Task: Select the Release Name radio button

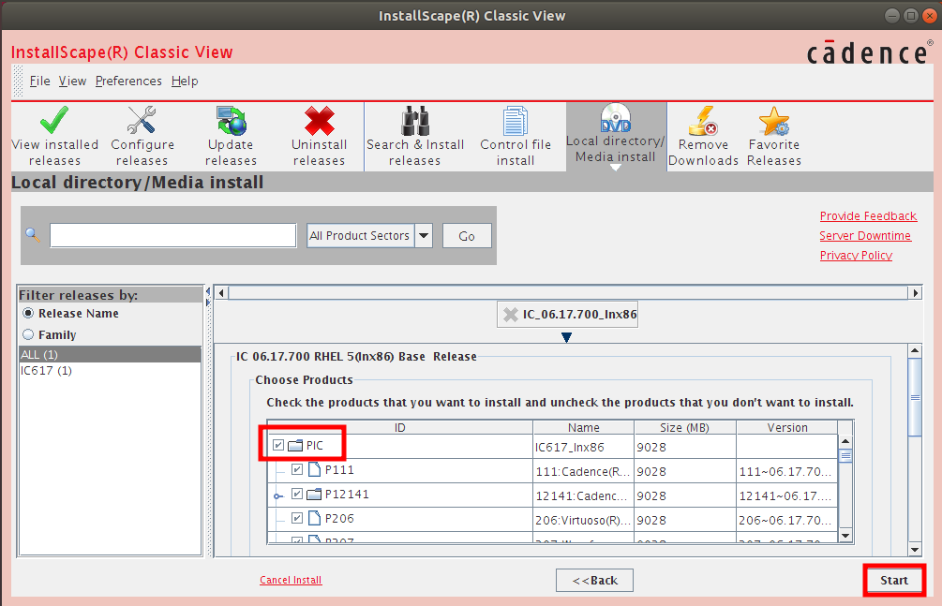Action: (28, 314)
